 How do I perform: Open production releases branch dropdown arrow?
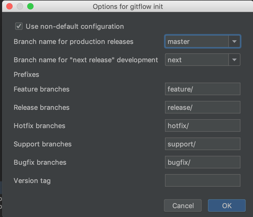(234, 42)
